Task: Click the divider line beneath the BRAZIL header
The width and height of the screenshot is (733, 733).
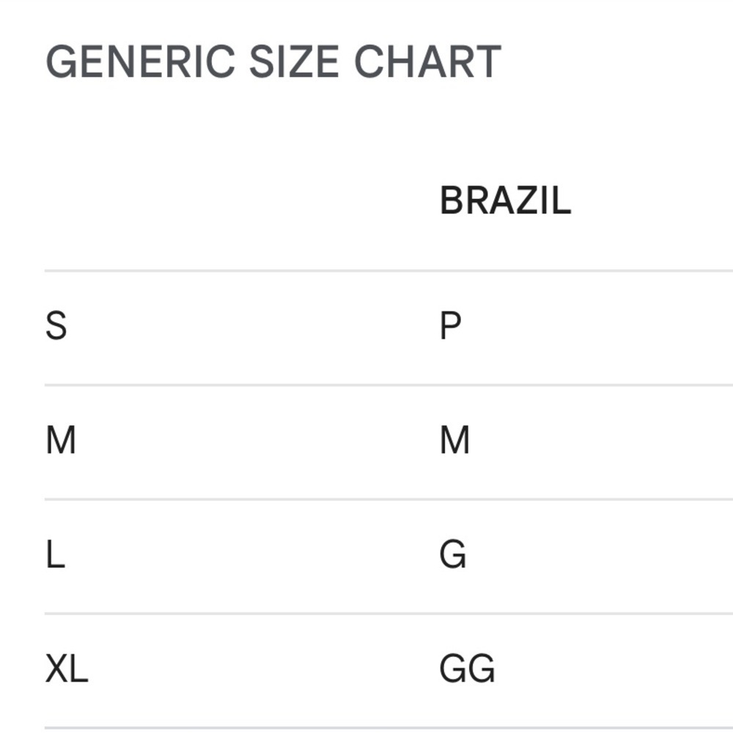Action: click(x=388, y=270)
